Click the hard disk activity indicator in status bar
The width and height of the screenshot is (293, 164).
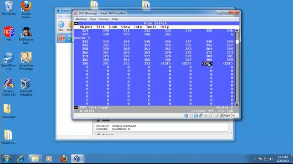pyautogui.click(x=186, y=115)
